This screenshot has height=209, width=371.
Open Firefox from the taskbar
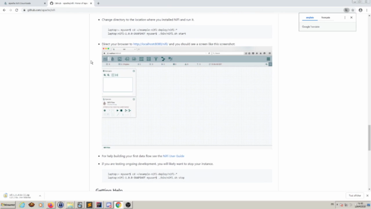pyautogui.click(x=50, y=205)
